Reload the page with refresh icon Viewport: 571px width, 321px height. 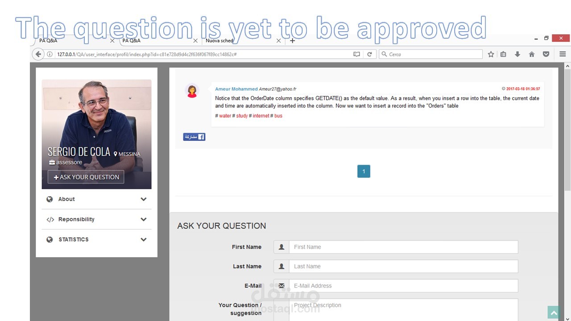tap(369, 54)
